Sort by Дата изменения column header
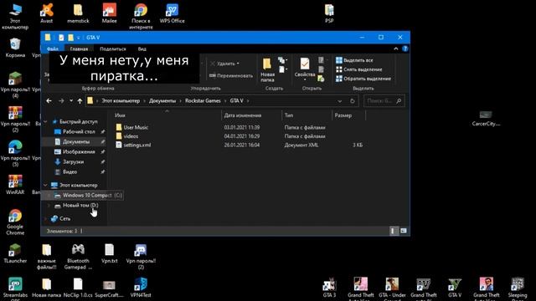 [x=251, y=115]
